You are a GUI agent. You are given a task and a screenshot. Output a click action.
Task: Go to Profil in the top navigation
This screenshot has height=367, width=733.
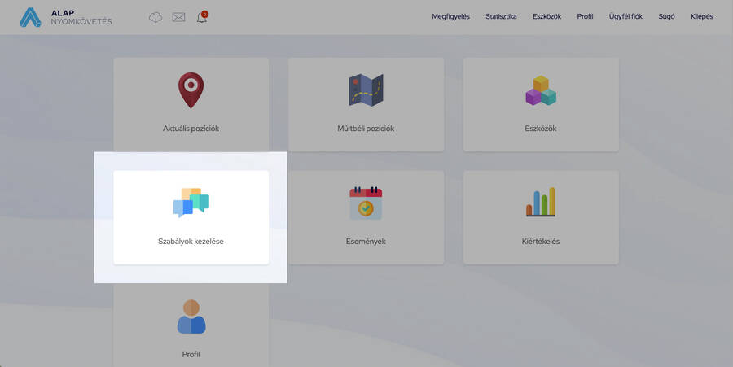[585, 16]
